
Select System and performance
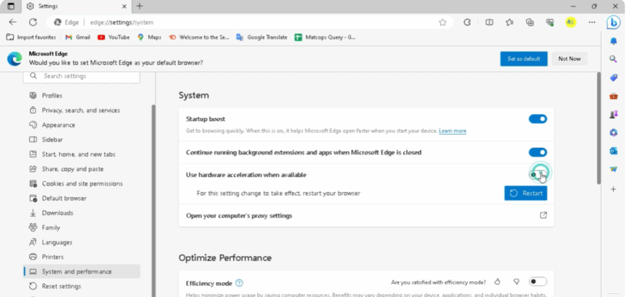[x=81, y=271]
